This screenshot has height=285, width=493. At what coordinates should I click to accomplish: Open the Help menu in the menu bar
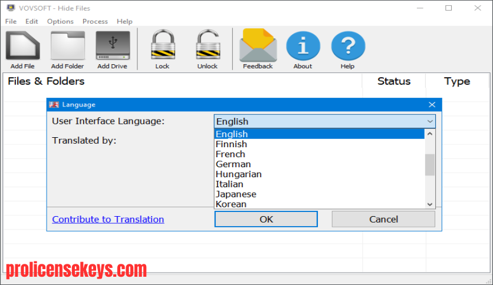pos(124,21)
